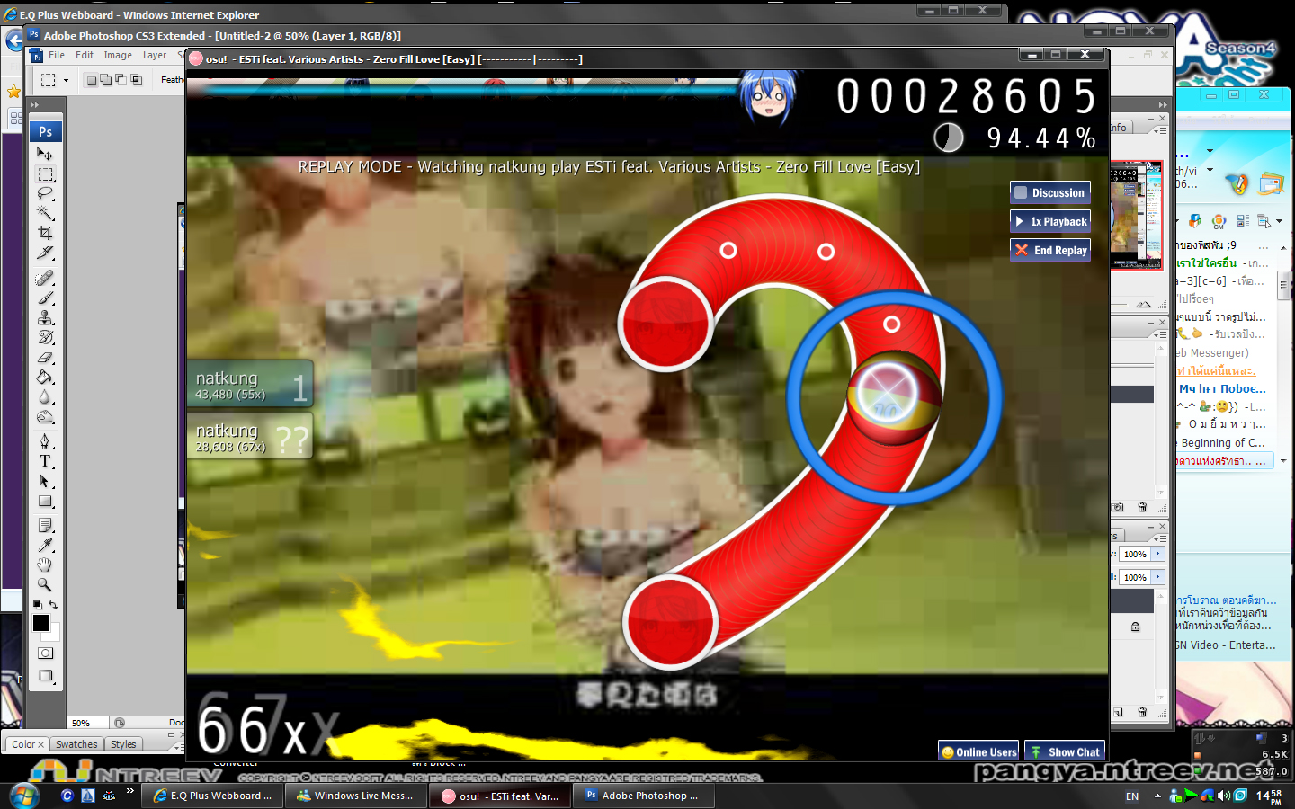This screenshot has width=1295, height=809.
Task: Show hidden Quick Launch icons chevron
Action: pos(130,791)
